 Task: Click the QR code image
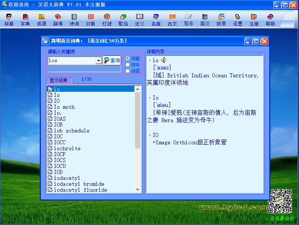point(280,201)
